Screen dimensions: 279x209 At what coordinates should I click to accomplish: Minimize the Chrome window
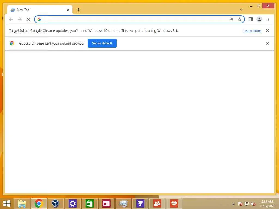[x=251, y=6]
